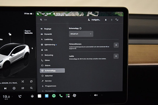Click the add/favorite circle plus icon
The width and height of the screenshot is (158, 105).
click(14, 88)
